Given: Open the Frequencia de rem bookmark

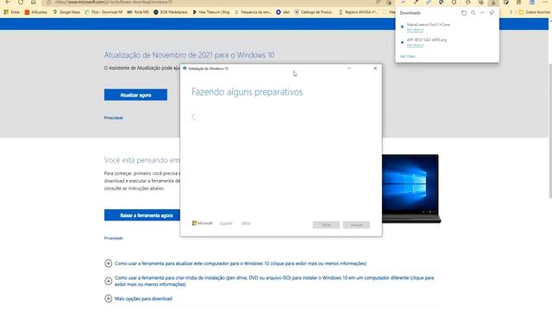Looking at the screenshot, I should coord(253,12).
